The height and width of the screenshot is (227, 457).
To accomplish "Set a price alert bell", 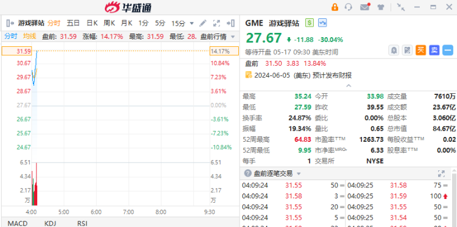I will coord(394,51).
